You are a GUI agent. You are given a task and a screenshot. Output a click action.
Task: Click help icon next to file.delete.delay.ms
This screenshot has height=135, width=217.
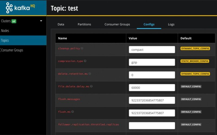point(91,86)
